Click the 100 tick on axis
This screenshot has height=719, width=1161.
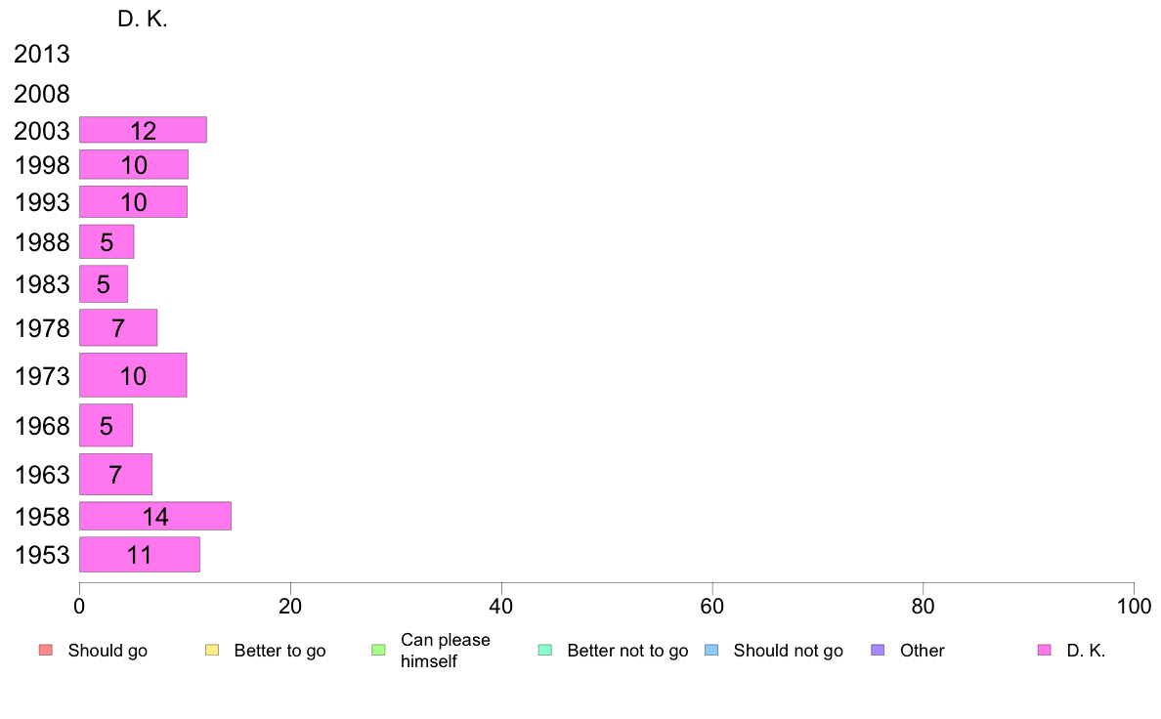(x=1134, y=607)
